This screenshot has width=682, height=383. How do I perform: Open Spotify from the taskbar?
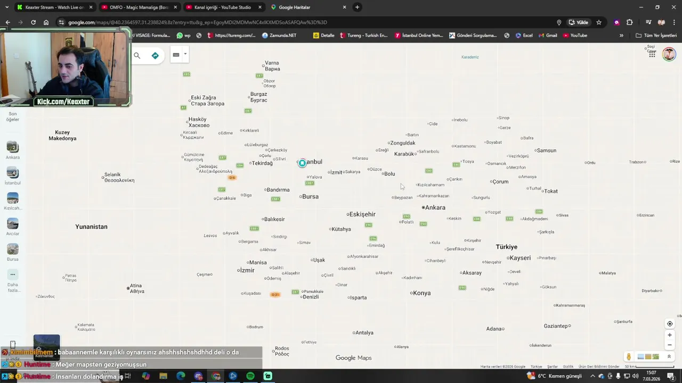250,376
